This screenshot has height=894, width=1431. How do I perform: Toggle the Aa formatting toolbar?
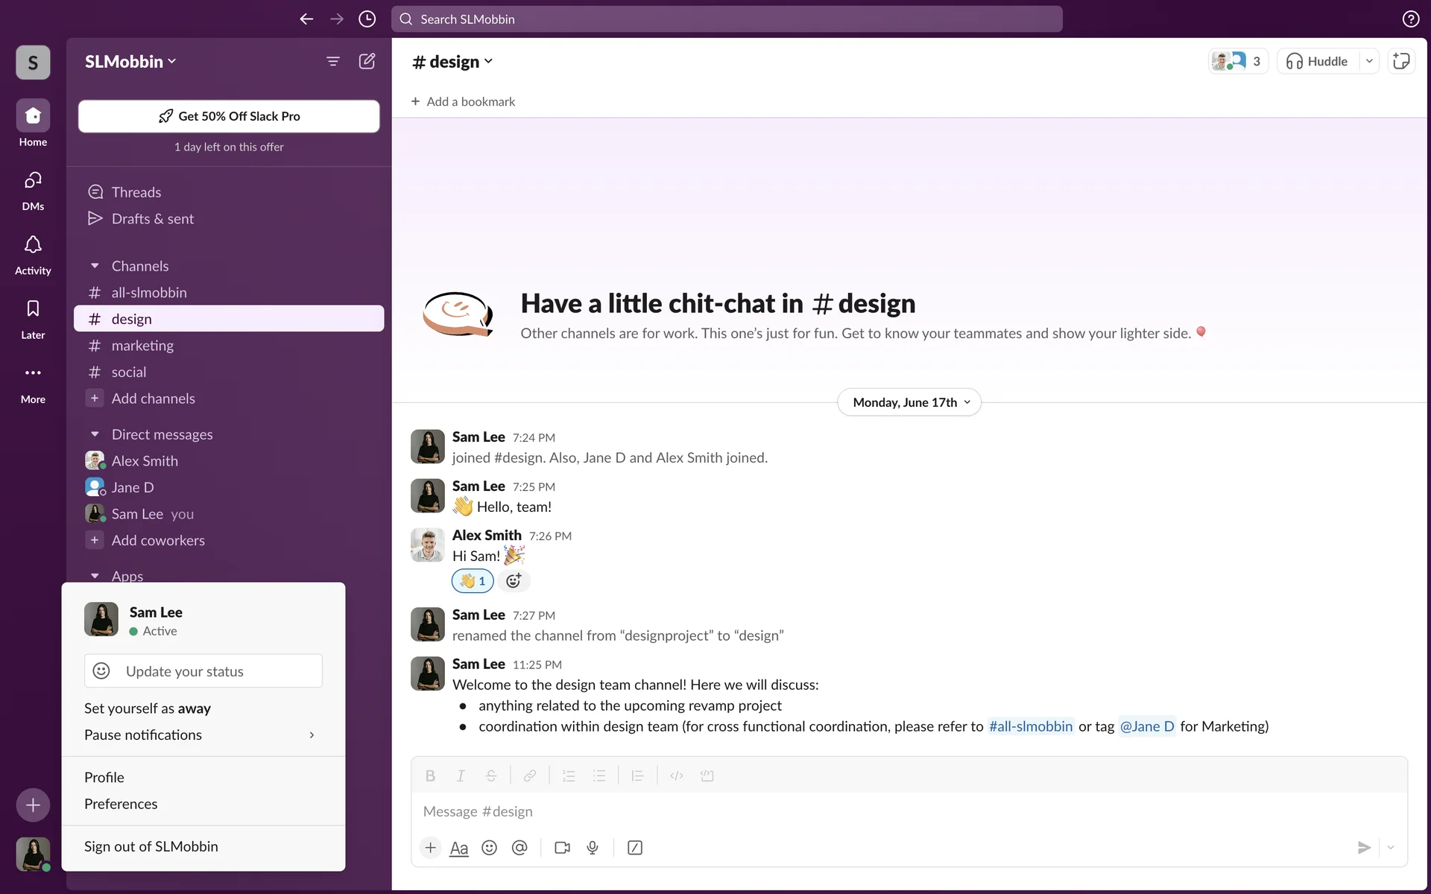coord(459,848)
